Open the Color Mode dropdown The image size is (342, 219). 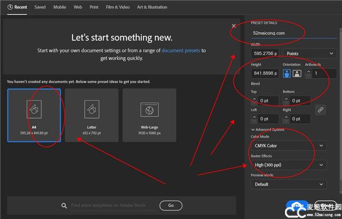289,145
